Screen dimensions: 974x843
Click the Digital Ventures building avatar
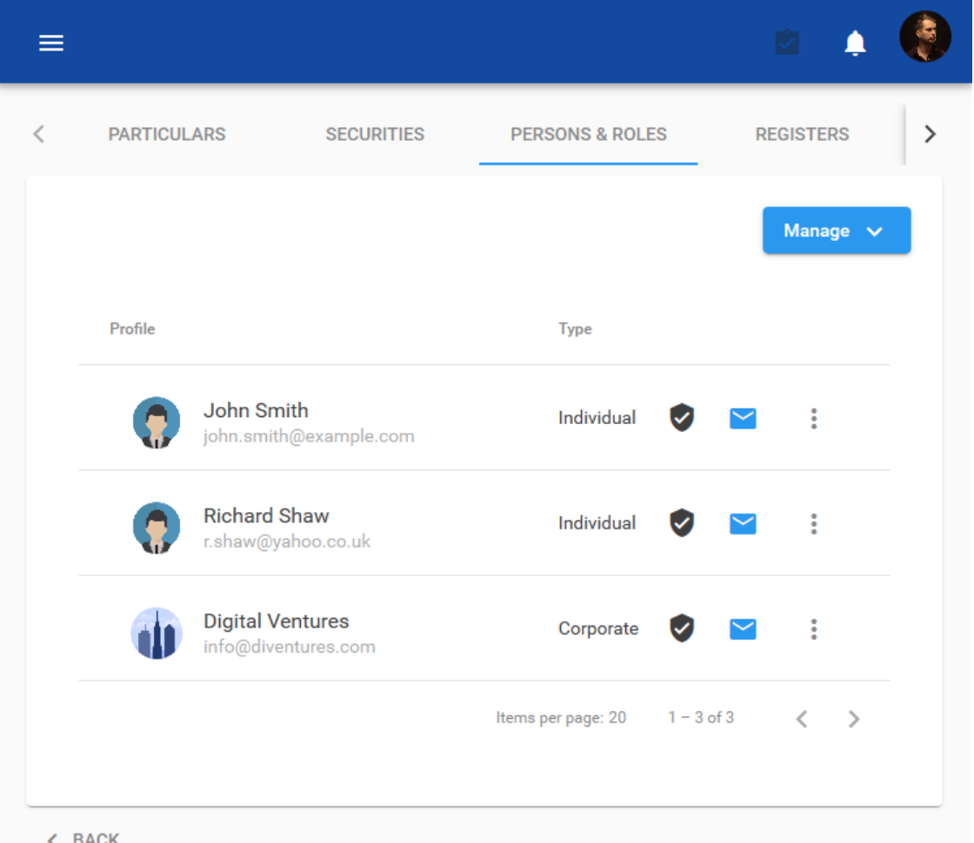point(157,634)
